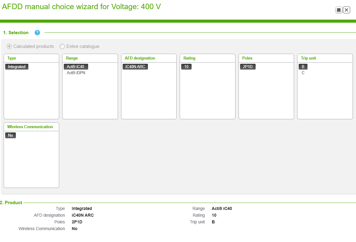
Task: Click the wizard title for Voltage 400 V
Action: click(x=81, y=7)
